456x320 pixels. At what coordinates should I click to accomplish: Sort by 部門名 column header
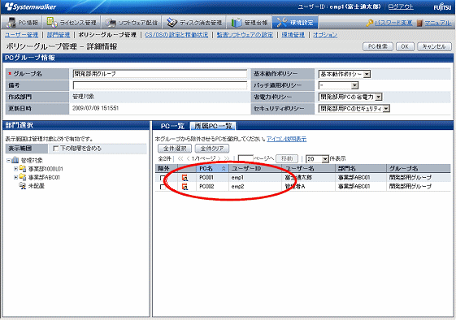click(361, 168)
